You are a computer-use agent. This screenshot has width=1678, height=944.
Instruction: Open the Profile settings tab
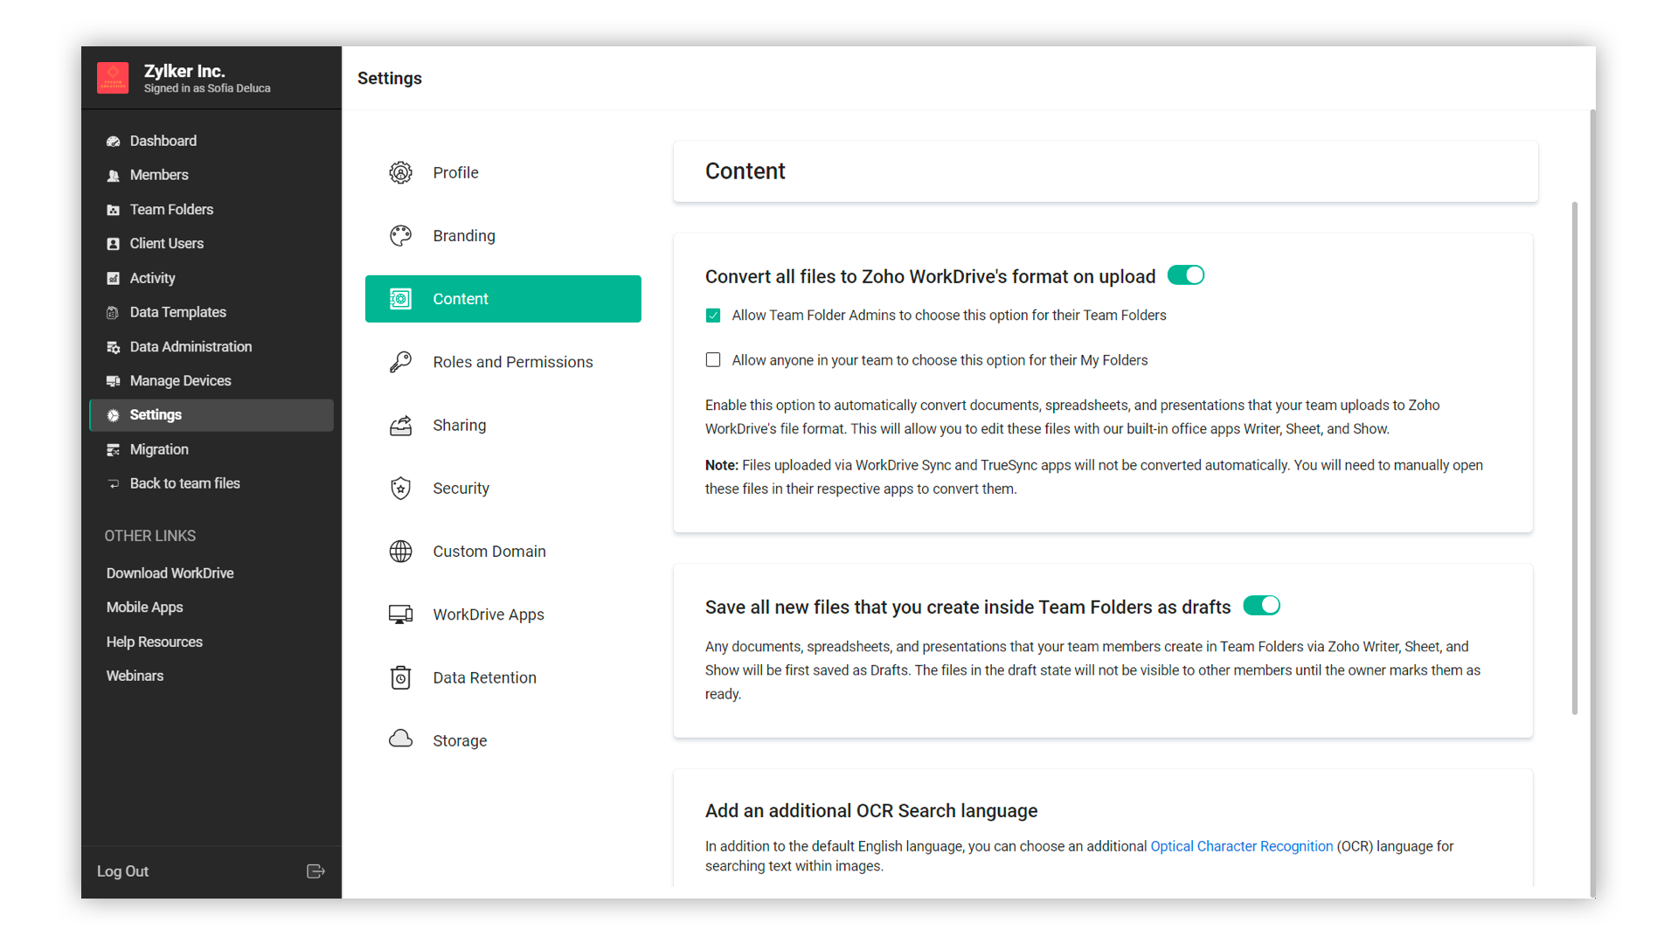click(455, 173)
